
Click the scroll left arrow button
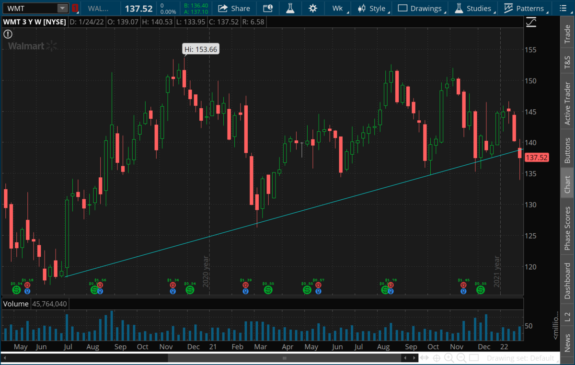point(406,358)
